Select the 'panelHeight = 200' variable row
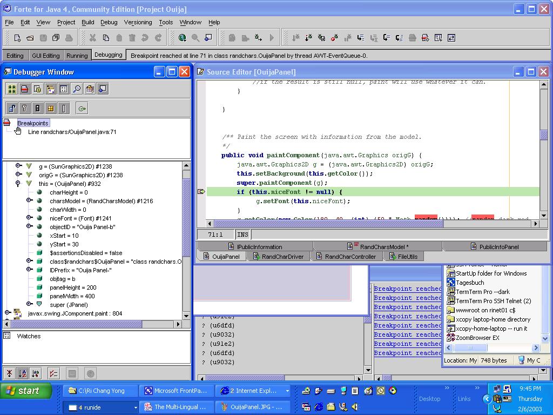This screenshot has width=553, height=415. tap(73, 287)
